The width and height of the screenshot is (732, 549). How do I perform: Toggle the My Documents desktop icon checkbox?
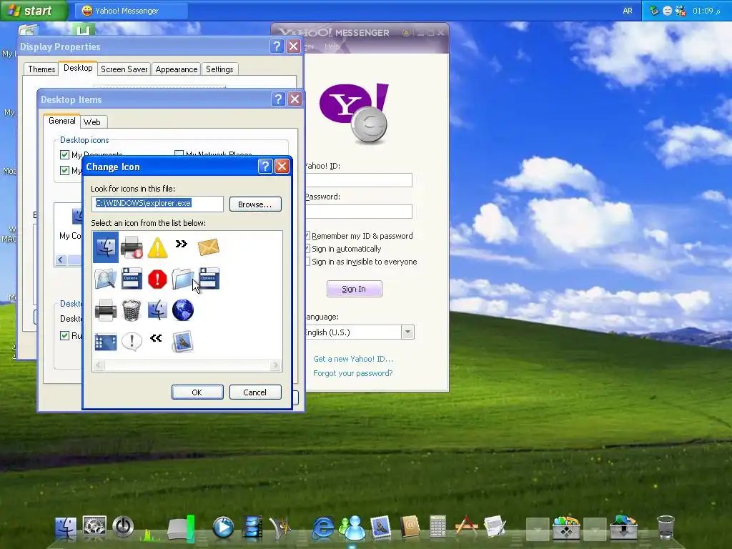coord(65,155)
